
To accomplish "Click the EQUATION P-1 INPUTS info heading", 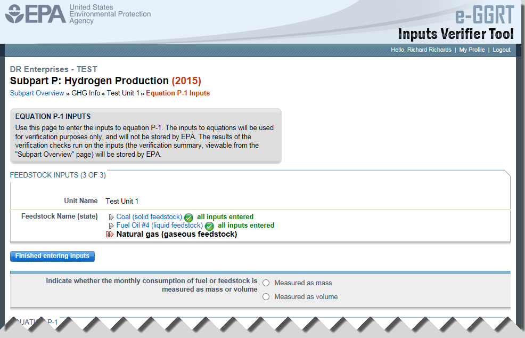I will click(53, 116).
